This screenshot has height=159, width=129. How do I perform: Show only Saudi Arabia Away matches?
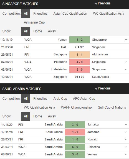pos(52,116)
